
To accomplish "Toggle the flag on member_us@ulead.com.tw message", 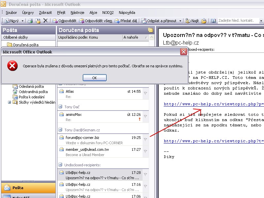I will point(146,151).
